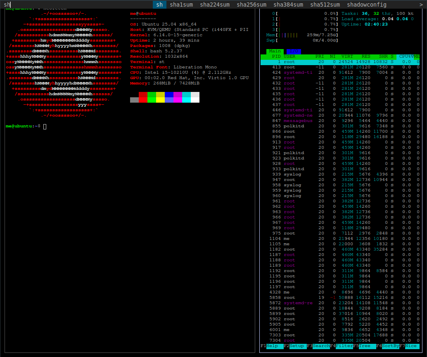Switch to htop Main tab
Viewport: 427px width, 357px height.
275,51
